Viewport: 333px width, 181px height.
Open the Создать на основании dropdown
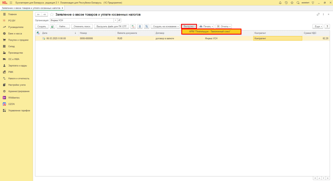[165, 26]
